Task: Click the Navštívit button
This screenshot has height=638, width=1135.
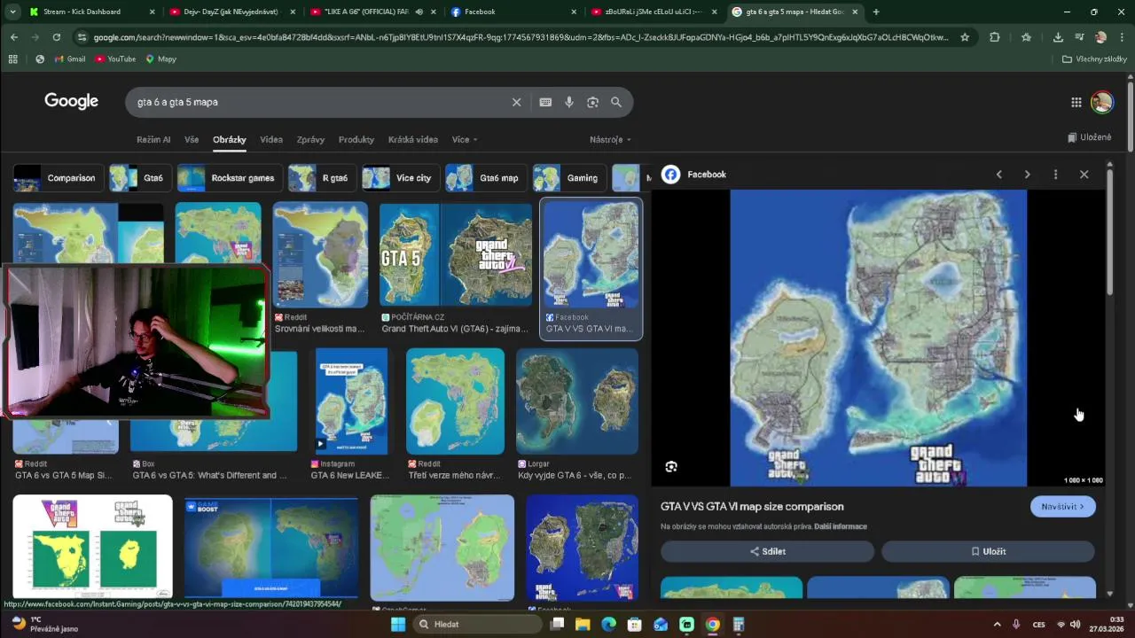Action: click(1062, 507)
